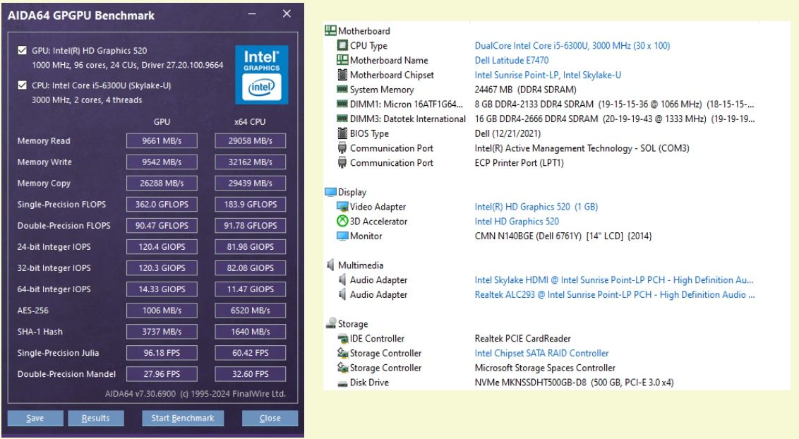This screenshot has width=799, height=439.
Task: Click the Intel SATA RAID Storage Controller icon
Action: tap(342, 353)
